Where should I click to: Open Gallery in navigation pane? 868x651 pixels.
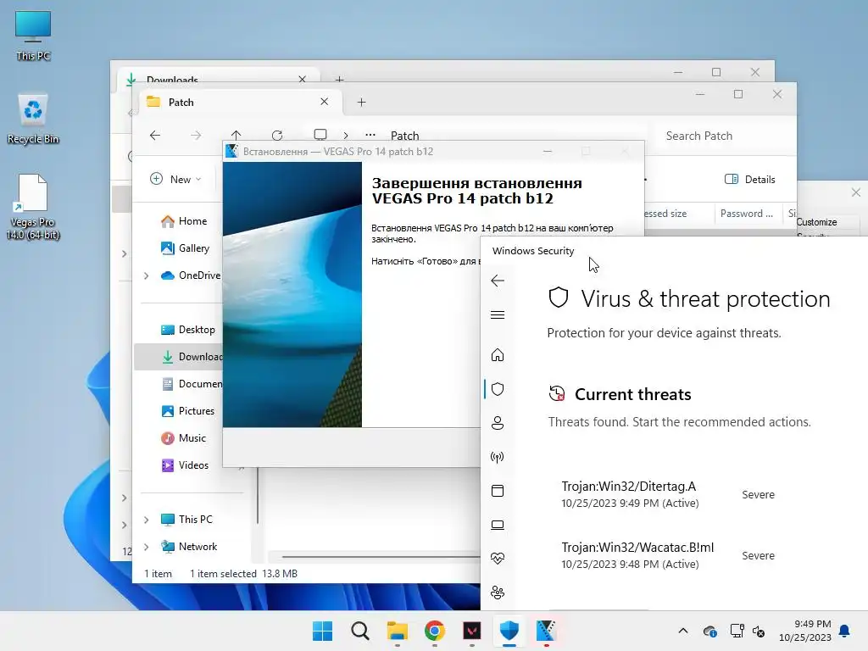[185, 248]
